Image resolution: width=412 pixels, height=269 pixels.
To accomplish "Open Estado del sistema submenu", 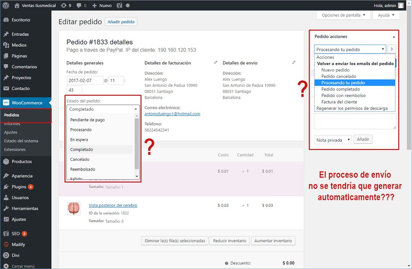I will pyautogui.click(x=21, y=141).
